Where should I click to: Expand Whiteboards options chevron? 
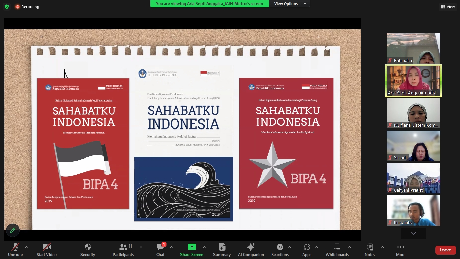(x=349, y=247)
